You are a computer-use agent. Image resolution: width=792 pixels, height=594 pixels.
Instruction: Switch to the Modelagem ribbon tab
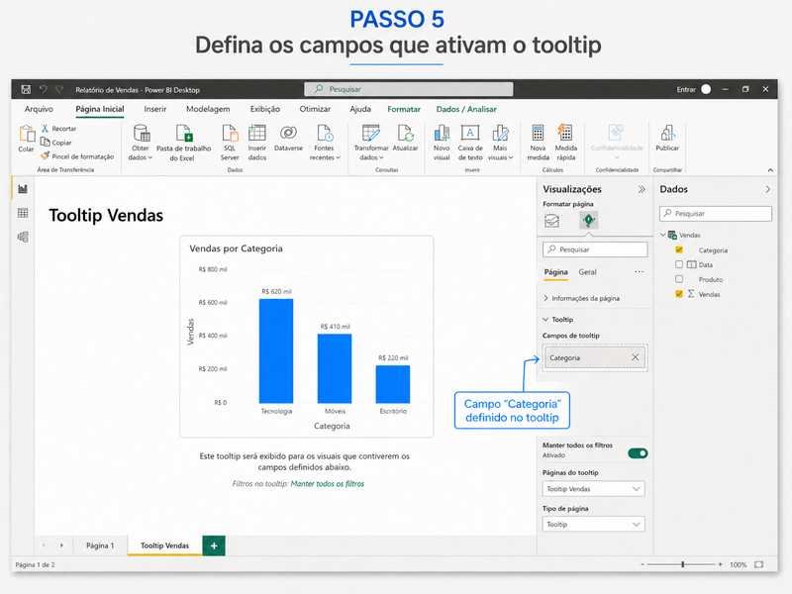209,109
